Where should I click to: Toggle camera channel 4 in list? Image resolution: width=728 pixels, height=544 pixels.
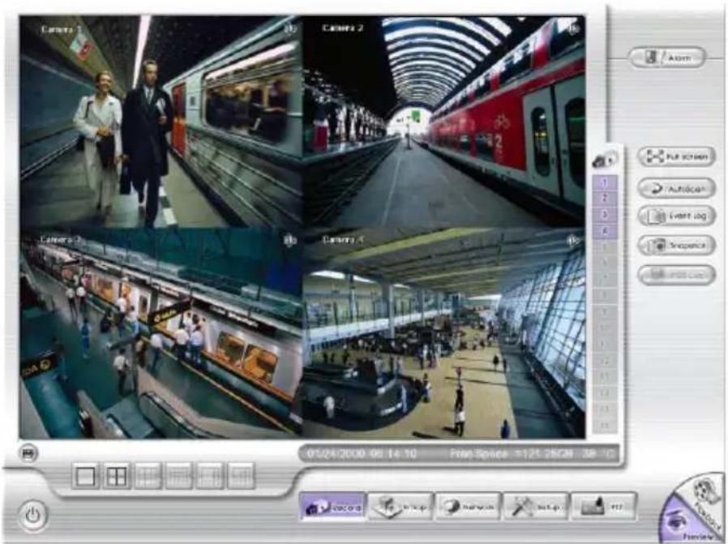pos(605,231)
